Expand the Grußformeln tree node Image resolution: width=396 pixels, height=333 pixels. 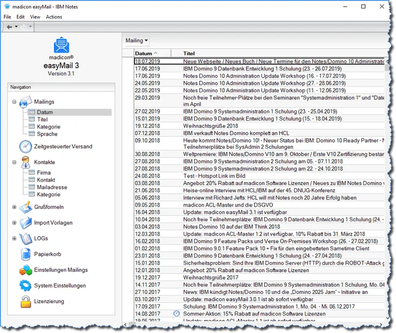point(14,207)
